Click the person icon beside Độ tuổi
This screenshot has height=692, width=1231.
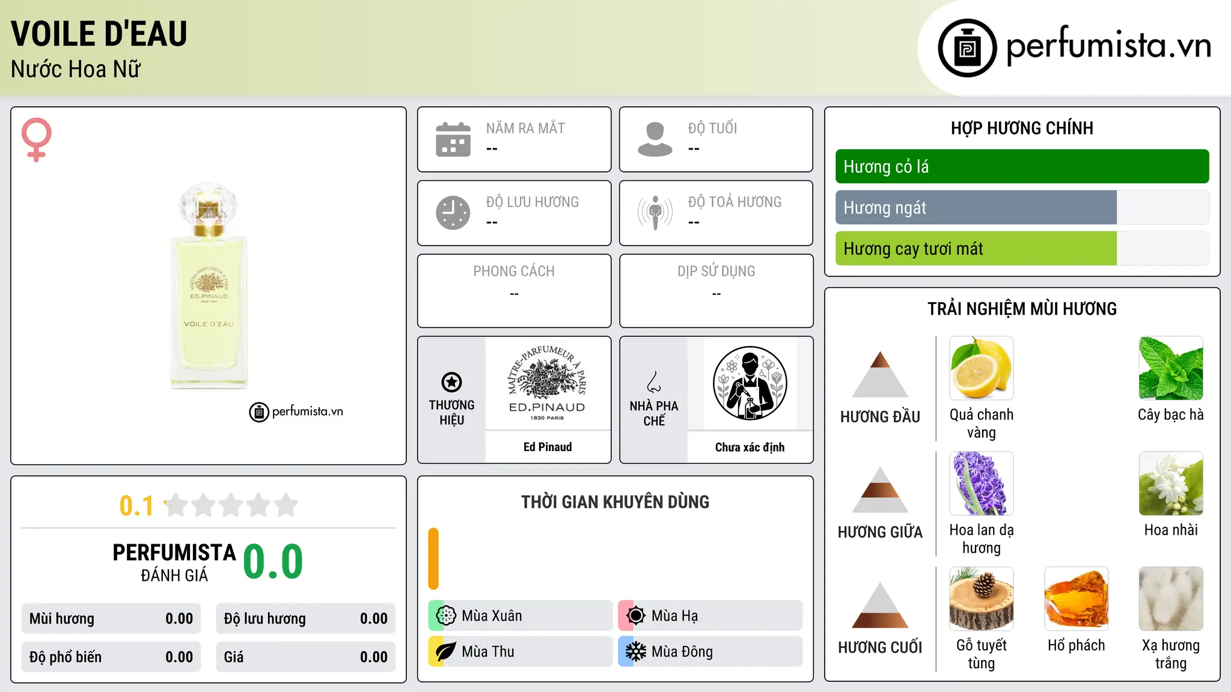pos(655,139)
